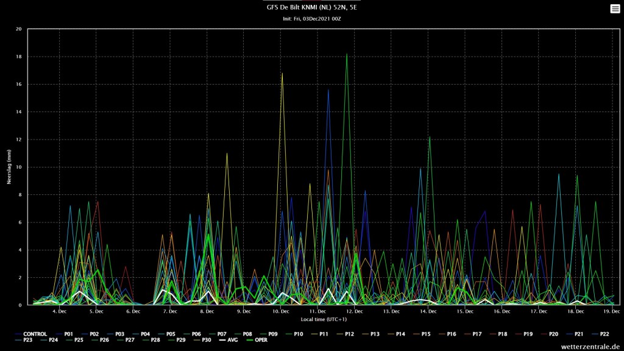Hide the P11 series via legend
The image size is (624, 351).
point(319,334)
